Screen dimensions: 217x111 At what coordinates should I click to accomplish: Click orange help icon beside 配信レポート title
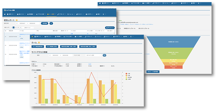coord(17,20)
